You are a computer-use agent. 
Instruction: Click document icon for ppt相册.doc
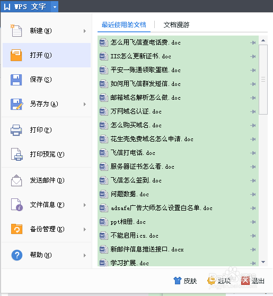tap(103, 222)
